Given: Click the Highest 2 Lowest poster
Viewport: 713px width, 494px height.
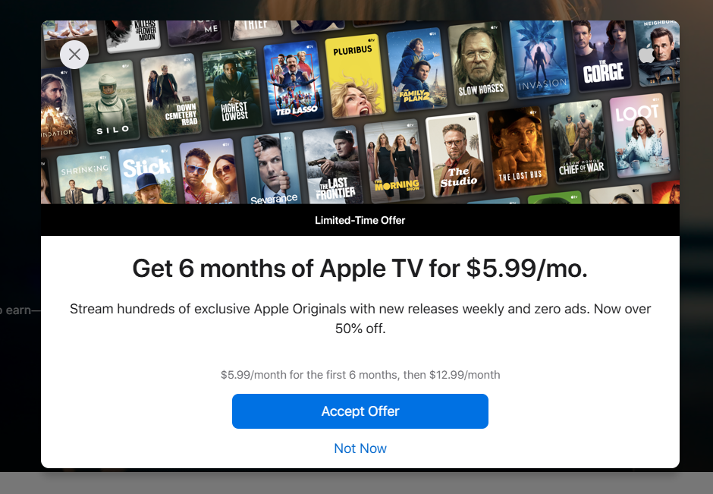Looking at the screenshot, I should click(x=232, y=89).
